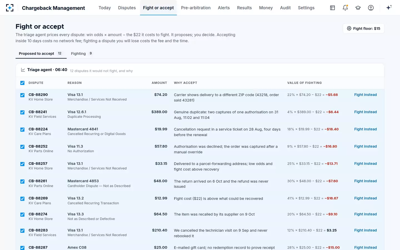Click the Triage agent chart icon
Screen dimensions: 400x250
pos(23,70)
